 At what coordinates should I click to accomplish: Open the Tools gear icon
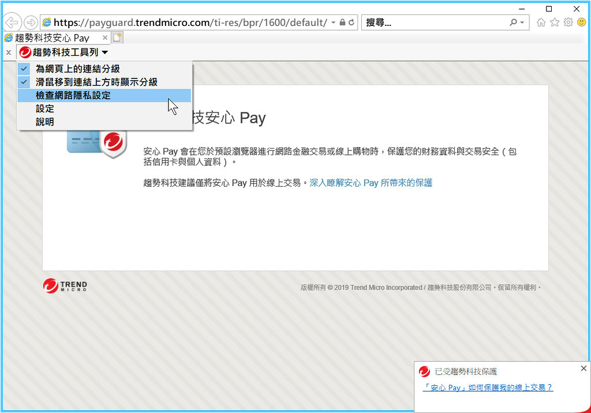click(568, 22)
